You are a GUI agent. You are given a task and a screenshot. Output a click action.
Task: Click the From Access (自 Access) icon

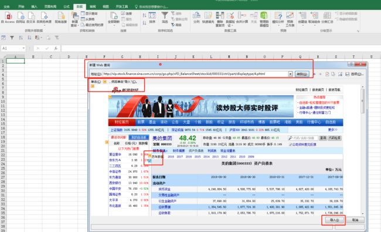(x=8, y=18)
